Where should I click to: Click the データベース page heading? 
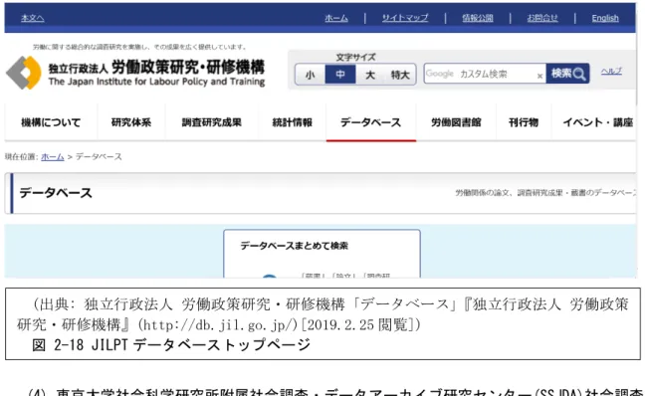(x=56, y=193)
